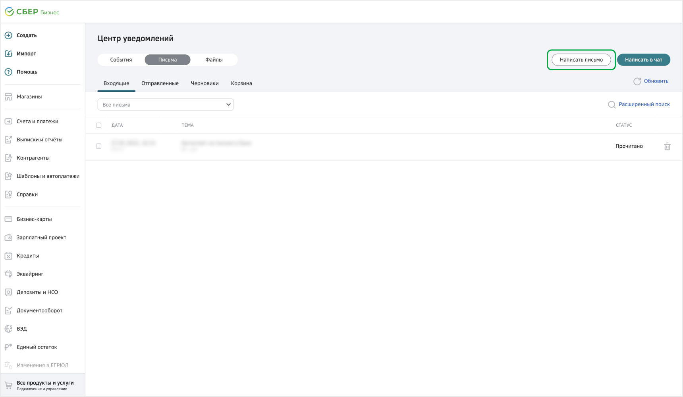This screenshot has width=683, height=397.
Task: Toggle the select-all checkbox in header
Action: 99,125
